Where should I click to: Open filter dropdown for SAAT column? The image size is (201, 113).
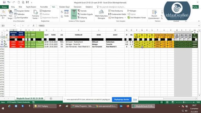[47, 40]
